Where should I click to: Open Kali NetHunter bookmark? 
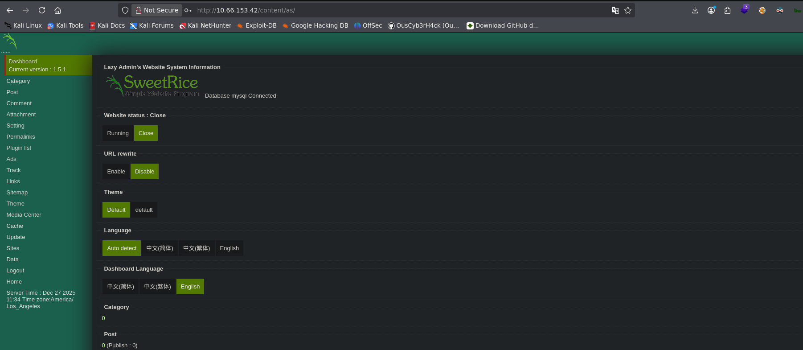click(205, 25)
